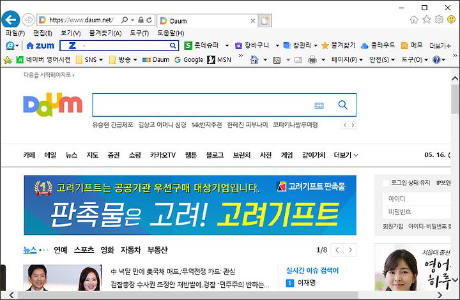
Task: Click the lock security icon in address bar
Action: point(141,20)
